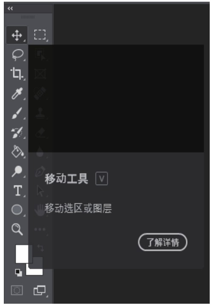The image size is (211, 305).
Task: Change the screen mode
Action: point(40,290)
